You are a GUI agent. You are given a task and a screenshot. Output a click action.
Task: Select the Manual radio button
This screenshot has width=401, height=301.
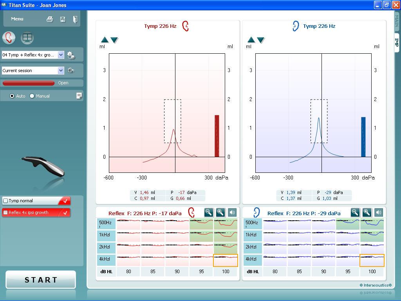(x=32, y=96)
